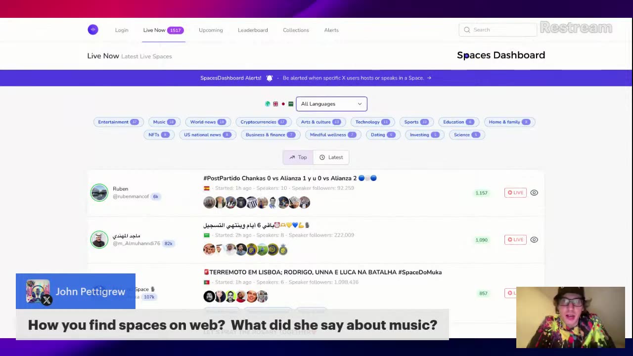Open the PostPartido Chankas vs Alianza space
The image size is (633, 356).
(290, 178)
